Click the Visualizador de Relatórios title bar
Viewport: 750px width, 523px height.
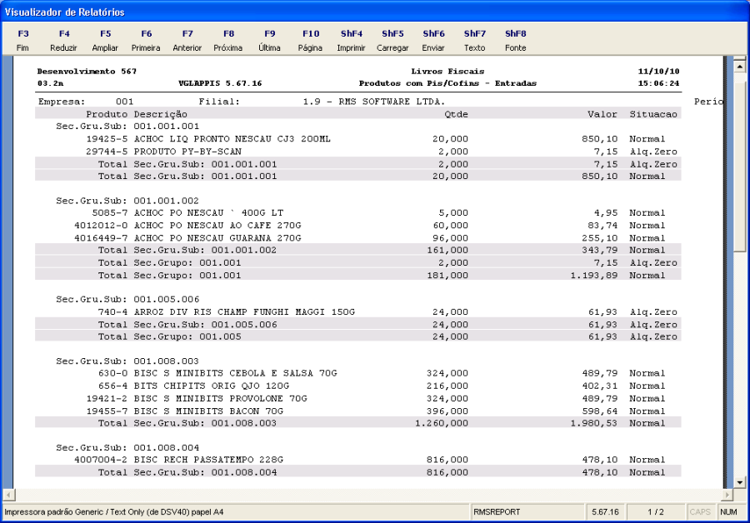[x=375, y=12]
